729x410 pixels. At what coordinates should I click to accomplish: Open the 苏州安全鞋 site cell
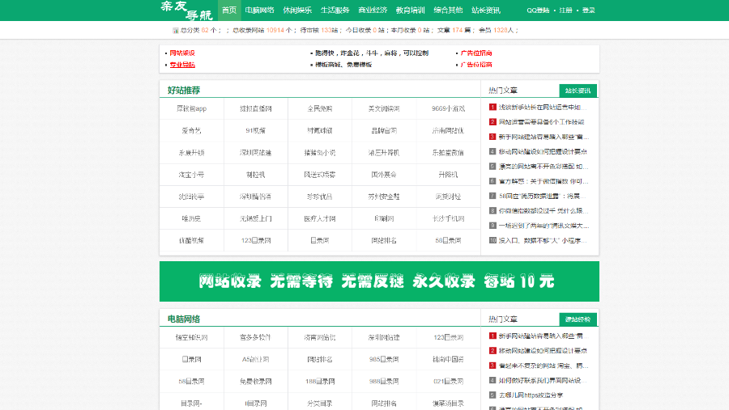coord(384,197)
